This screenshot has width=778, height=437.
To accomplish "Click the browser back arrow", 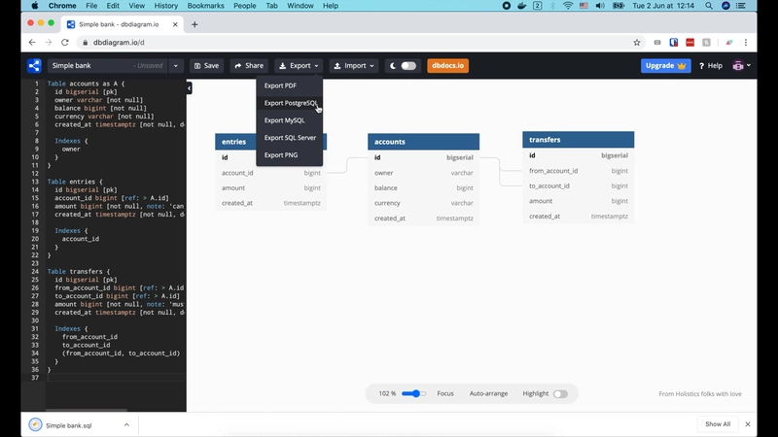I will [x=32, y=43].
